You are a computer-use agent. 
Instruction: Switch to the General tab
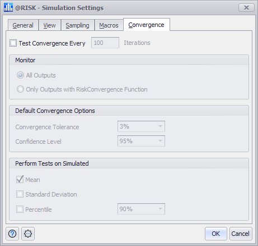pyautogui.click(x=23, y=25)
